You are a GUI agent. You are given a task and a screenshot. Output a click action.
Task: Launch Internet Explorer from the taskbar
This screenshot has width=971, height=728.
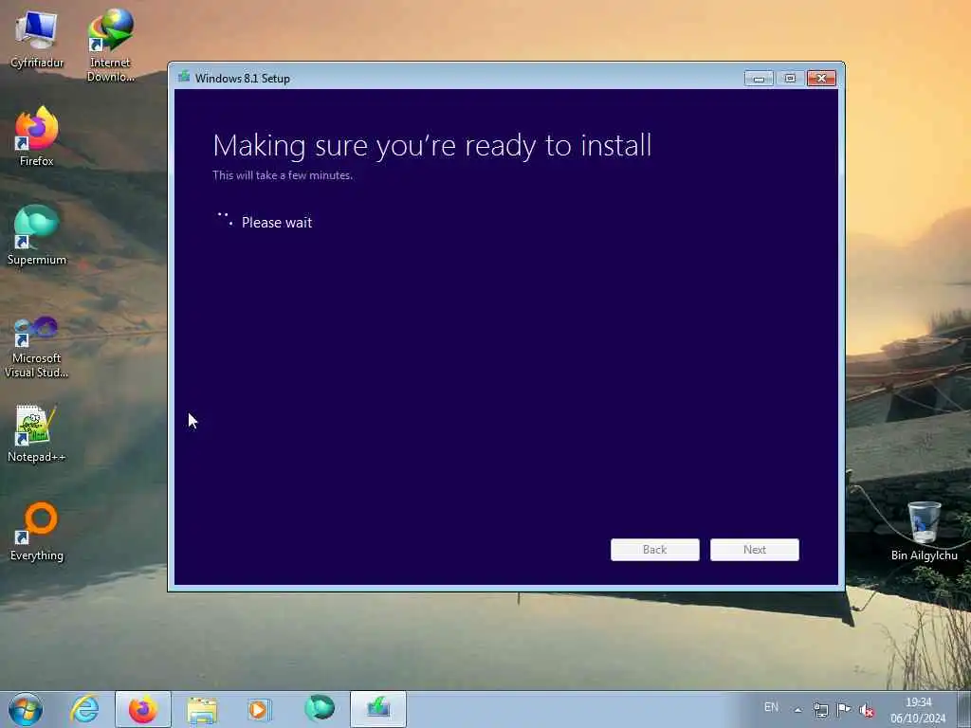click(84, 709)
